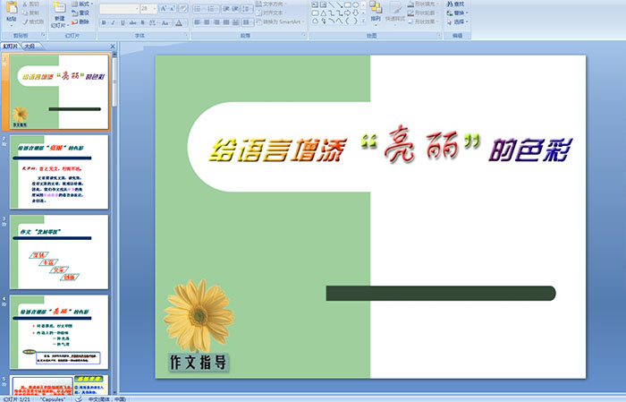Open the Arrange (排列) dropdown

[x=376, y=14]
